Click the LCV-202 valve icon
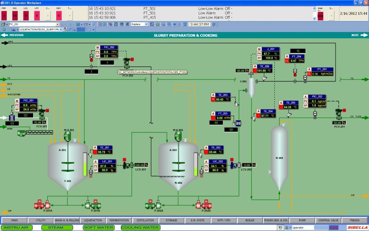369x231 pixels. point(234,165)
